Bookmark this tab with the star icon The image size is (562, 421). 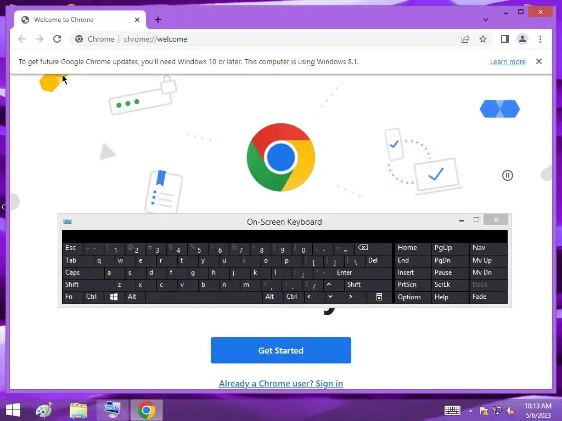pos(483,39)
